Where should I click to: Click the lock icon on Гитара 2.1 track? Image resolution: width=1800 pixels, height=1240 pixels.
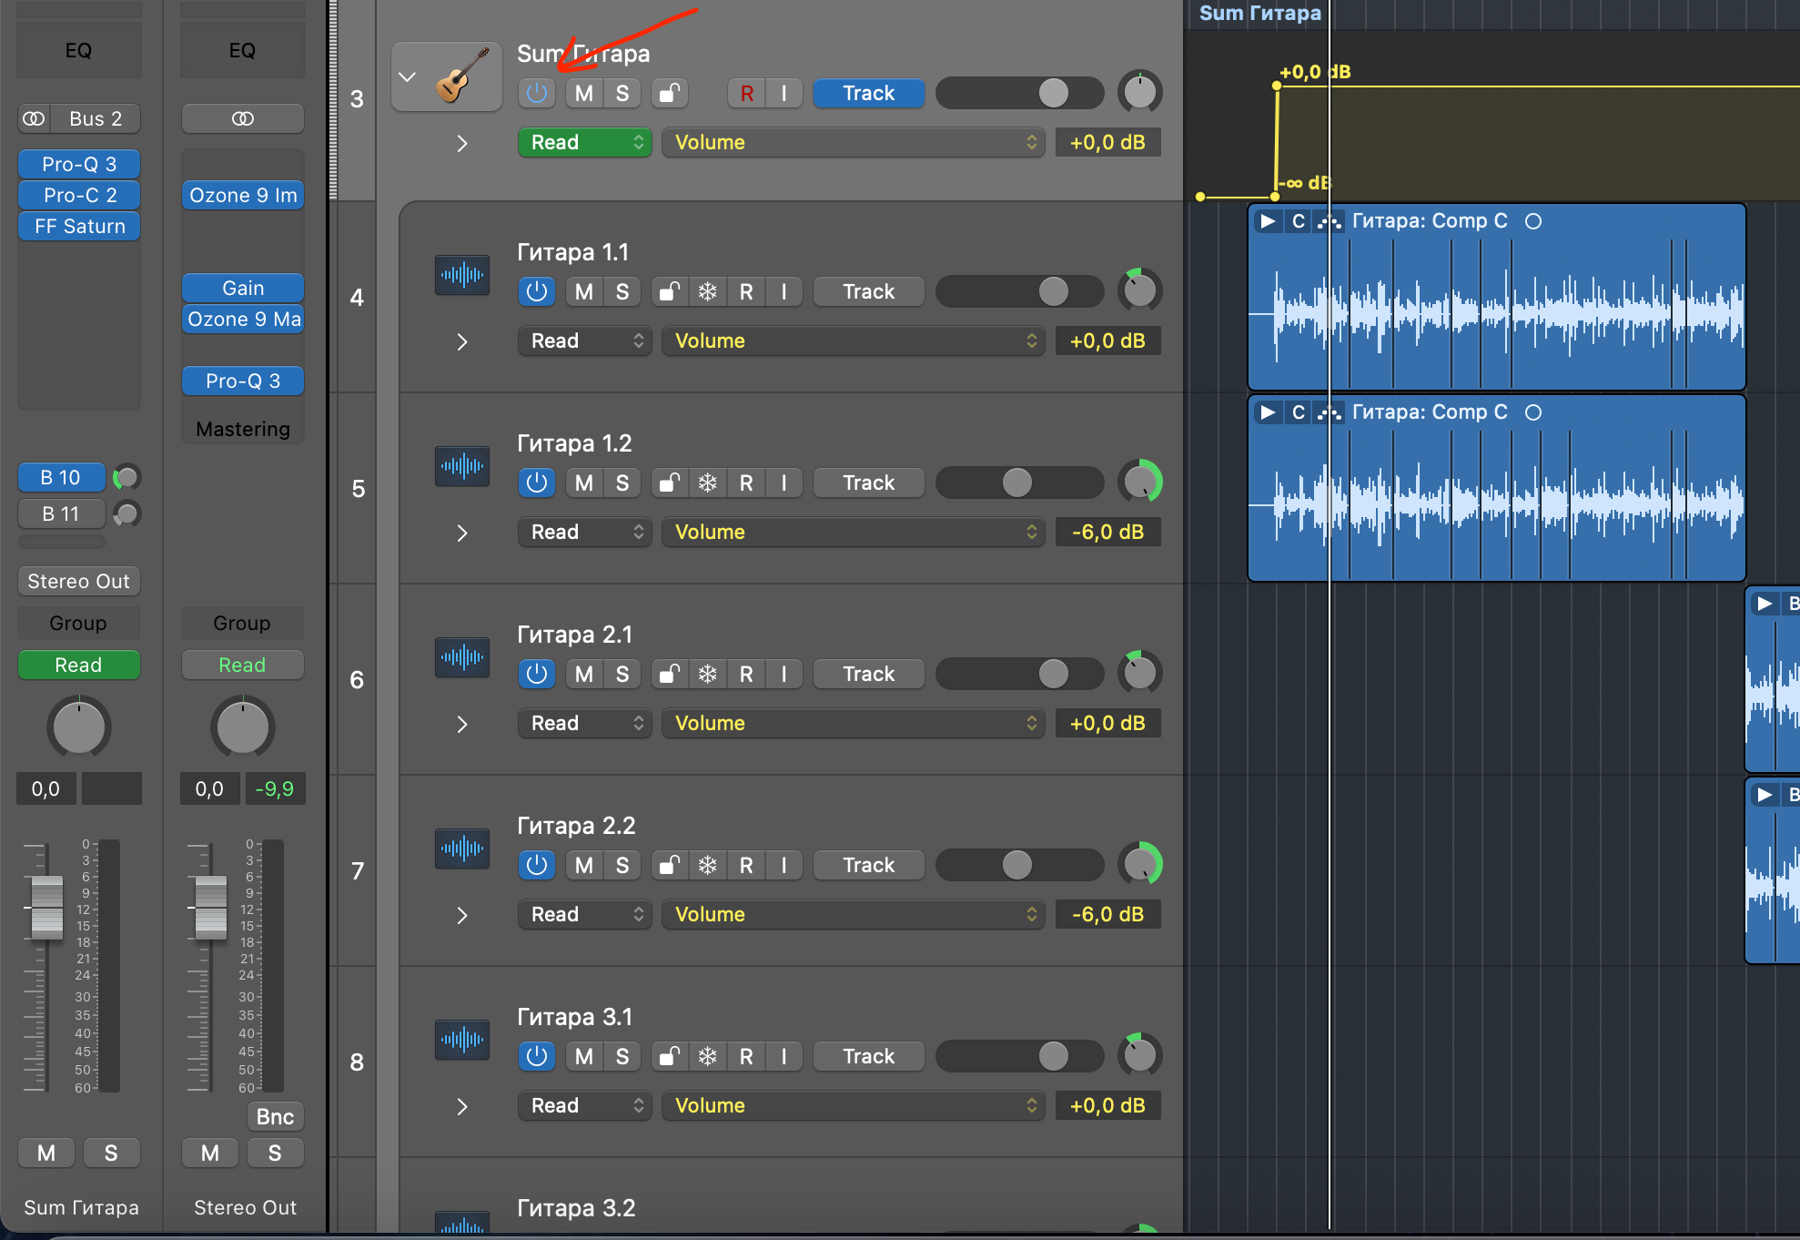coord(670,674)
